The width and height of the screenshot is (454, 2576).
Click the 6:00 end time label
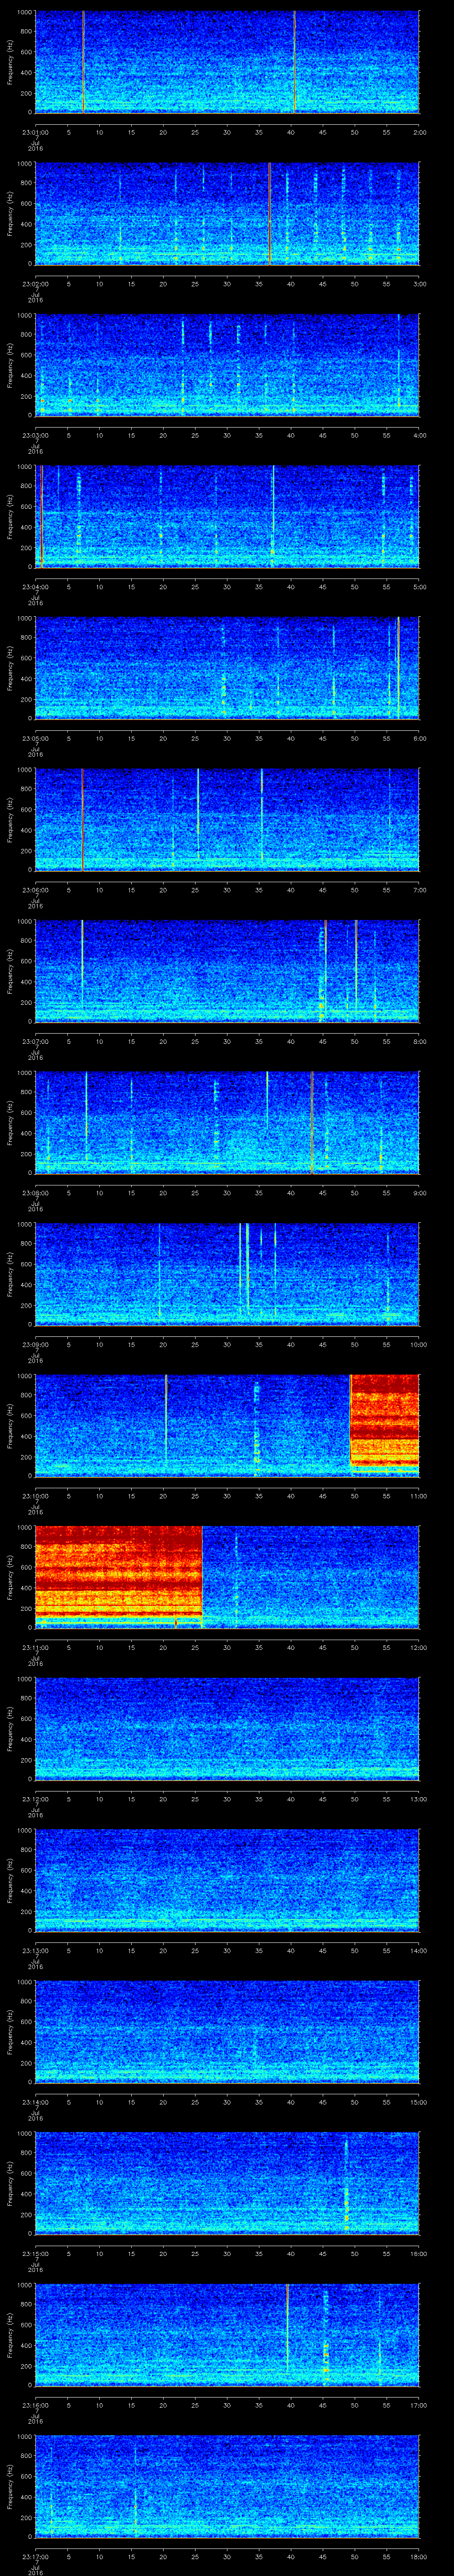(x=419, y=738)
